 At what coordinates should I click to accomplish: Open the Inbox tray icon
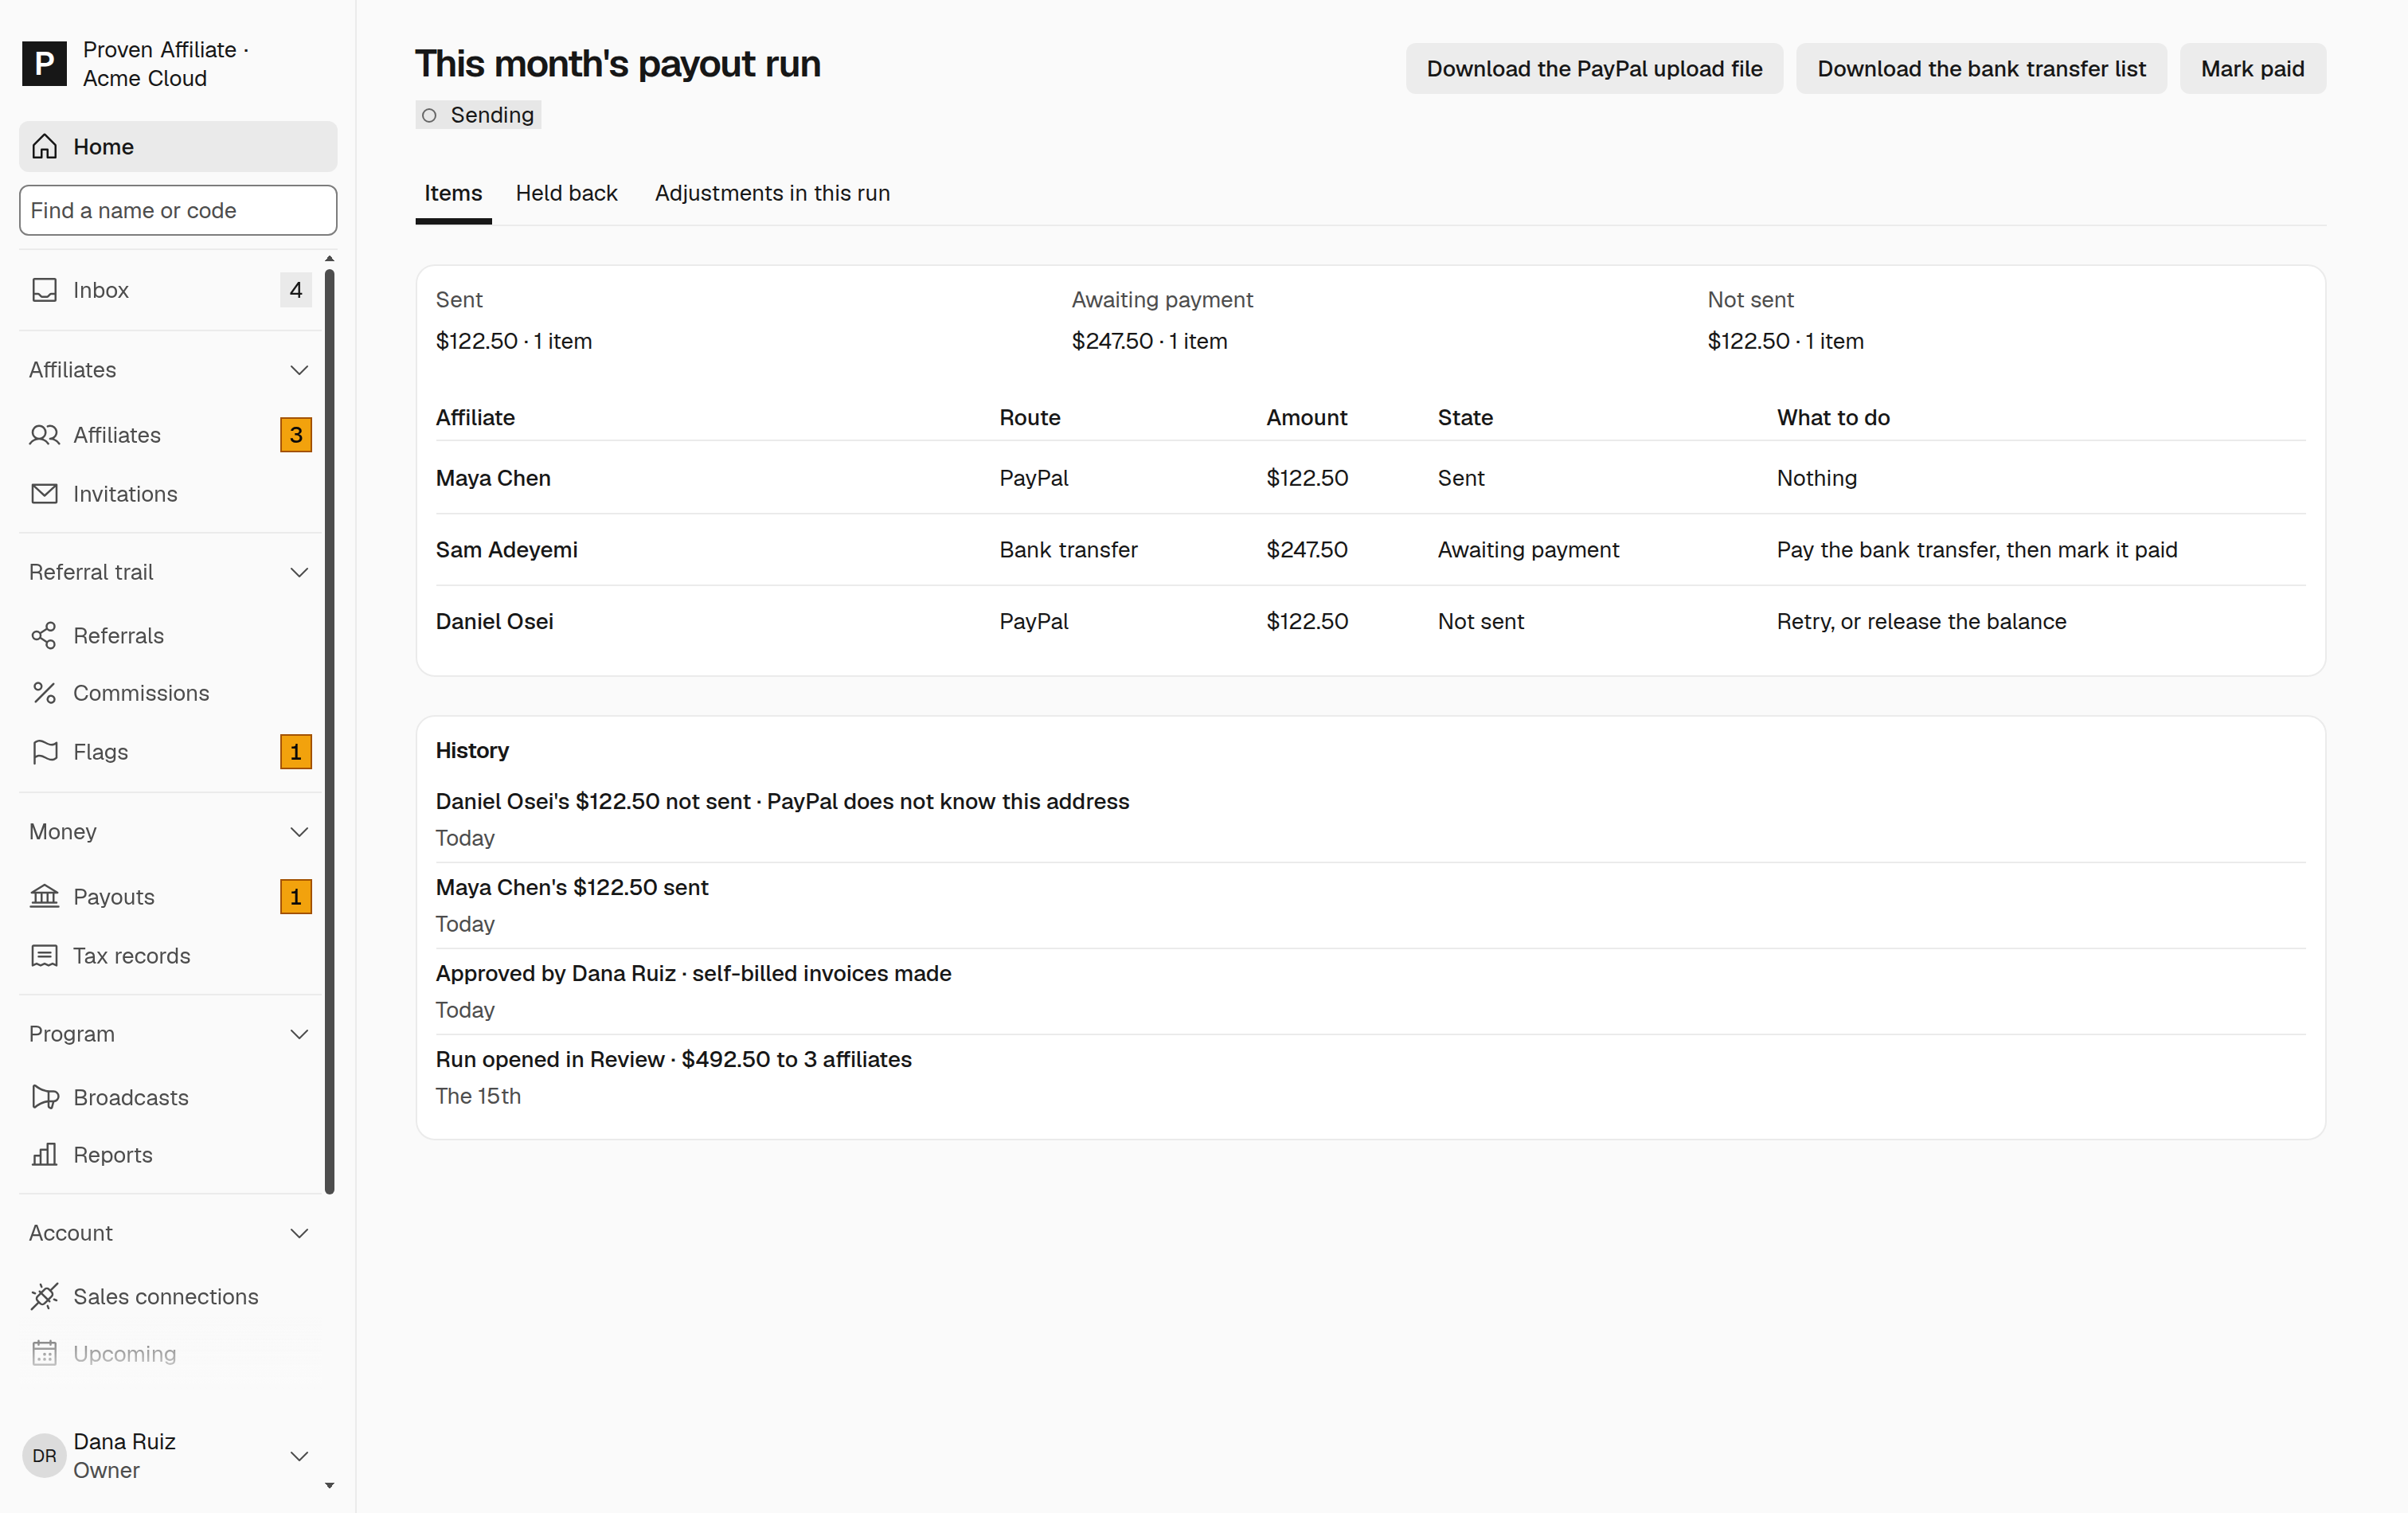point(44,290)
